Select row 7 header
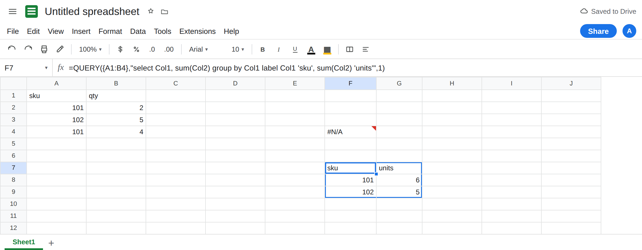This screenshot has width=642, height=250. tap(13, 168)
